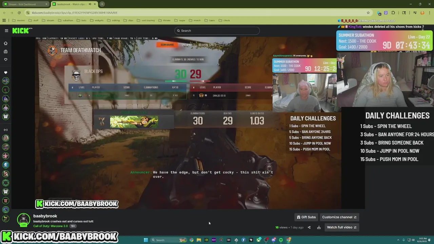Open a new browser tab
Screen dimensions: 434x244
click(102, 4)
